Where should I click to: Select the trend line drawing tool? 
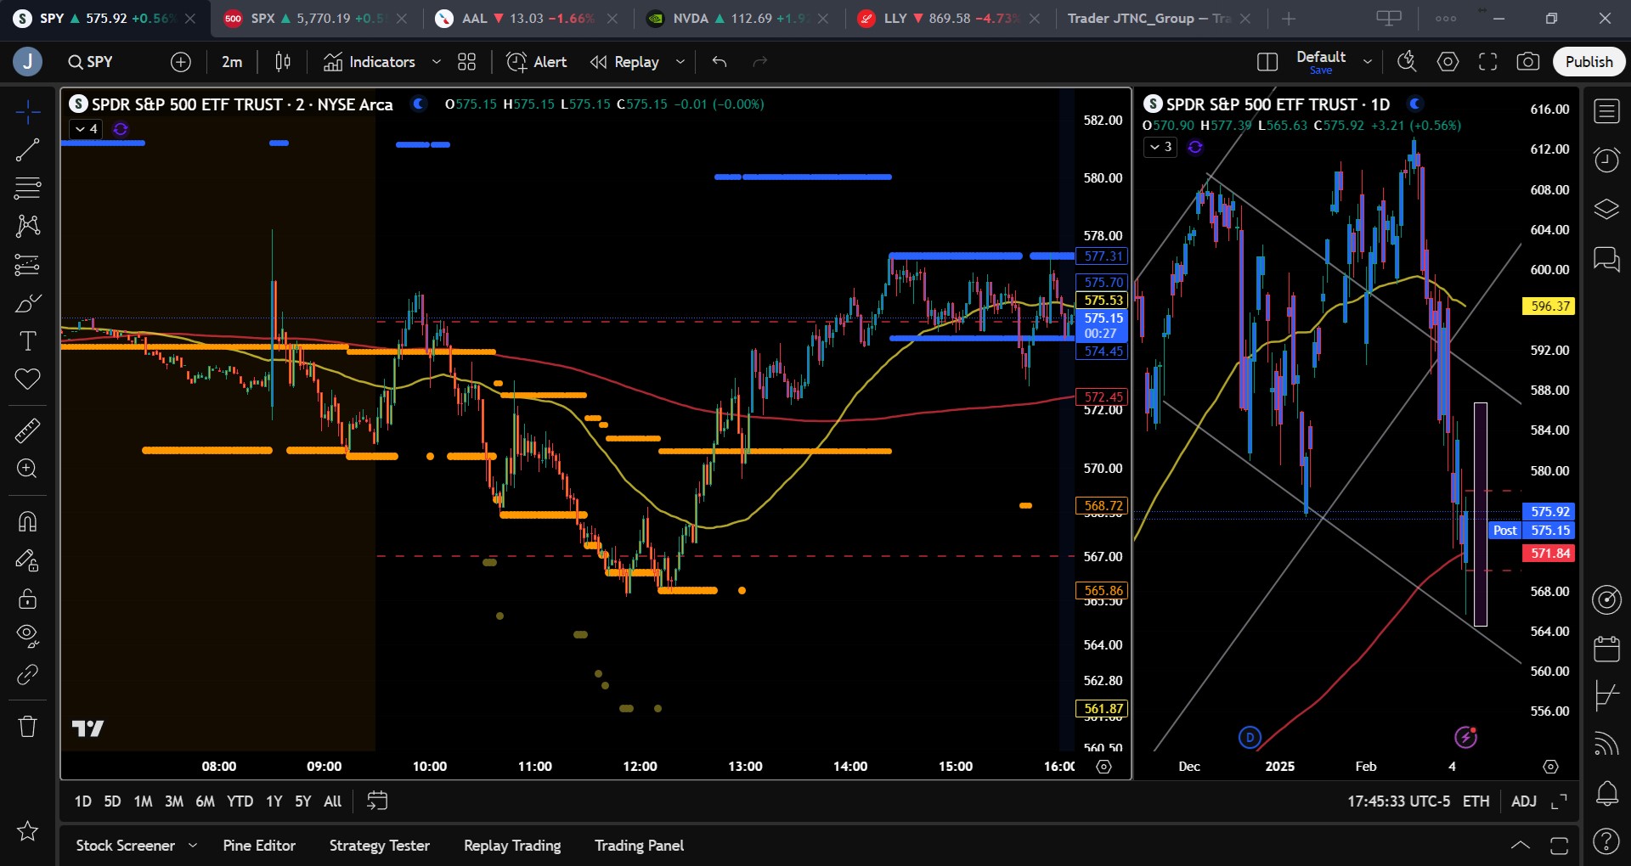pyautogui.click(x=27, y=150)
